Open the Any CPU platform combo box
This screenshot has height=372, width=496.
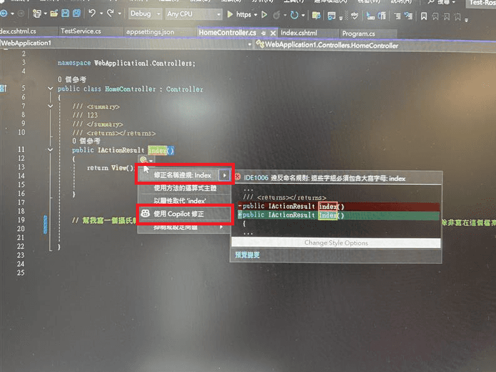tap(194, 14)
